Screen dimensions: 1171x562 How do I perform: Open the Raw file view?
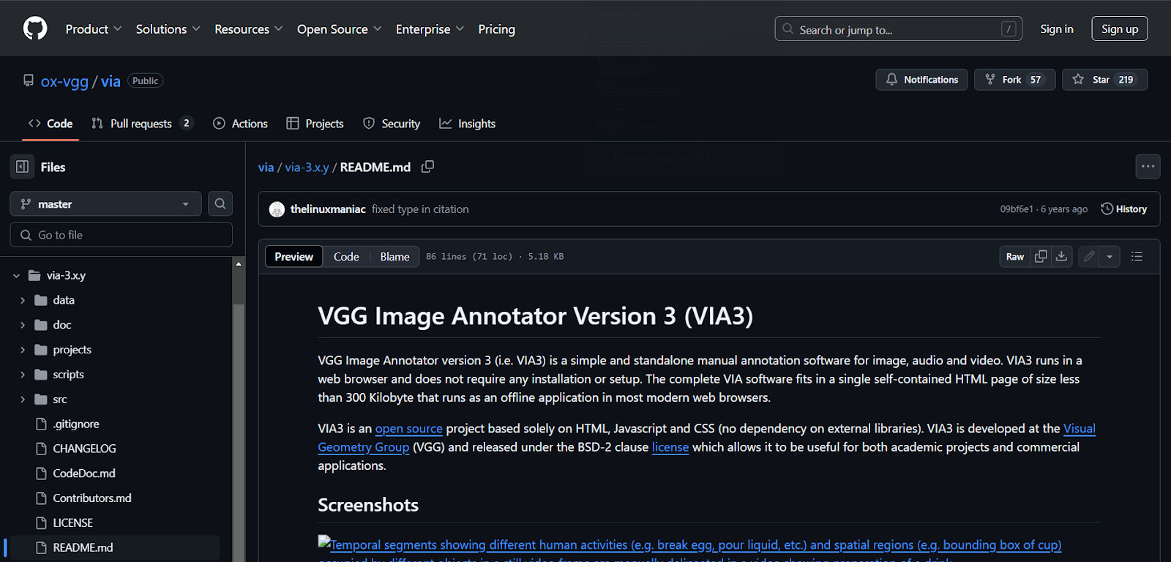coord(1015,256)
